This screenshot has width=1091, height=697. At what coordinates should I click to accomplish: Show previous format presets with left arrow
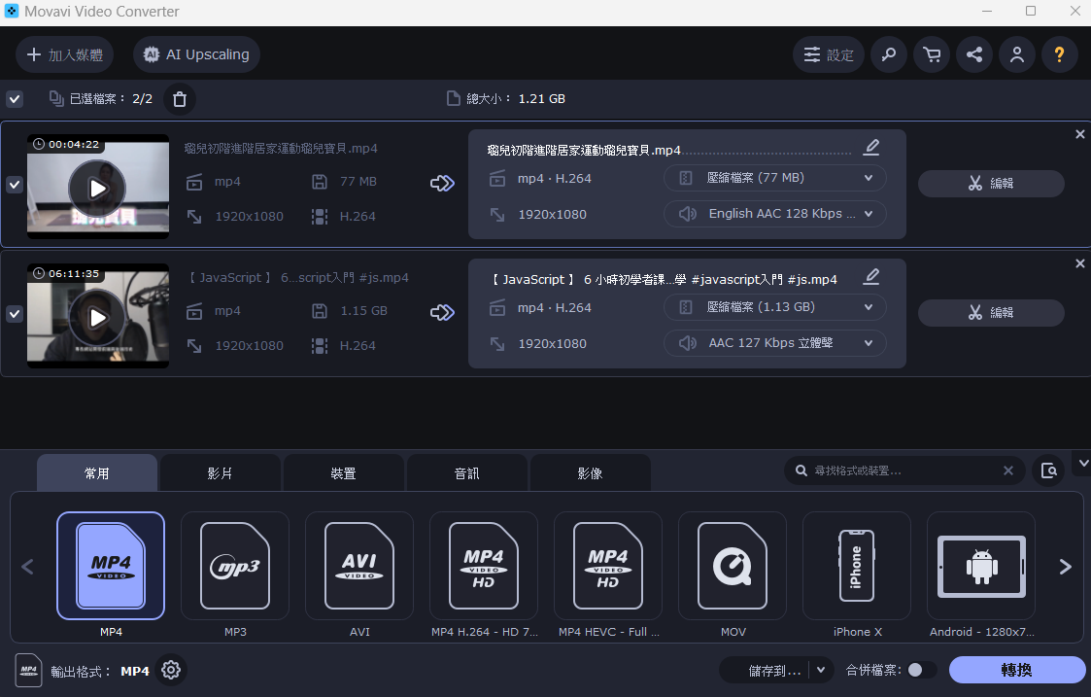pos(28,567)
